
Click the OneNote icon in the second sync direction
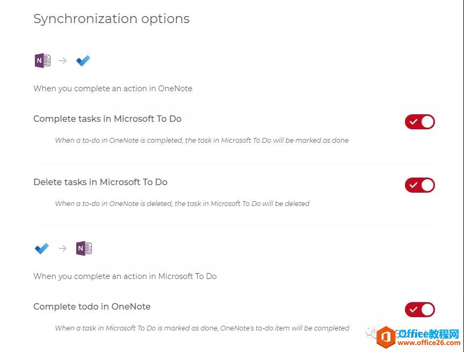[x=83, y=248]
